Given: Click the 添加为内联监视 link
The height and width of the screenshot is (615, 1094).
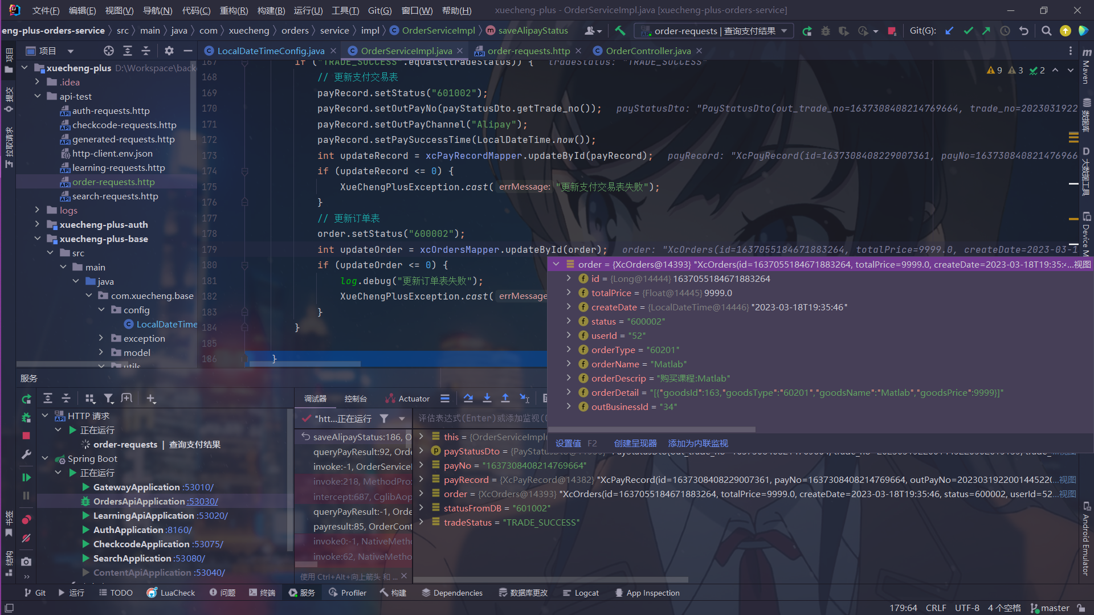Looking at the screenshot, I should [697, 443].
